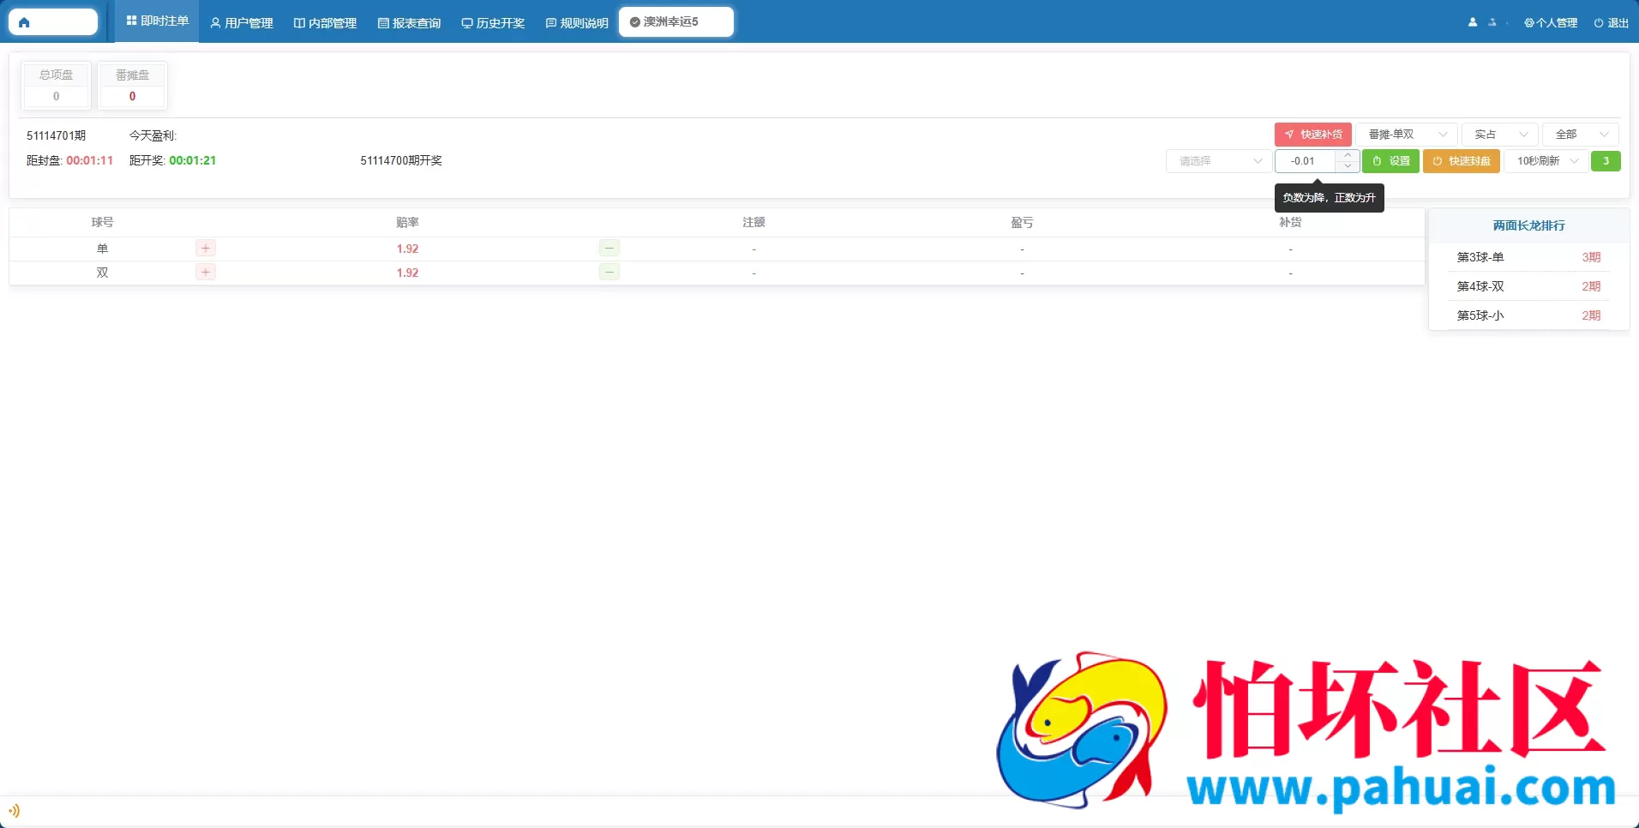This screenshot has width=1639, height=828.
Task: Open the 10秒刷新 interval dropdown
Action: 1546,161
